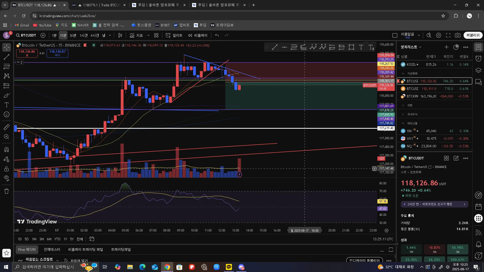Open the alerts bell in right sidebar

(x=478, y=244)
